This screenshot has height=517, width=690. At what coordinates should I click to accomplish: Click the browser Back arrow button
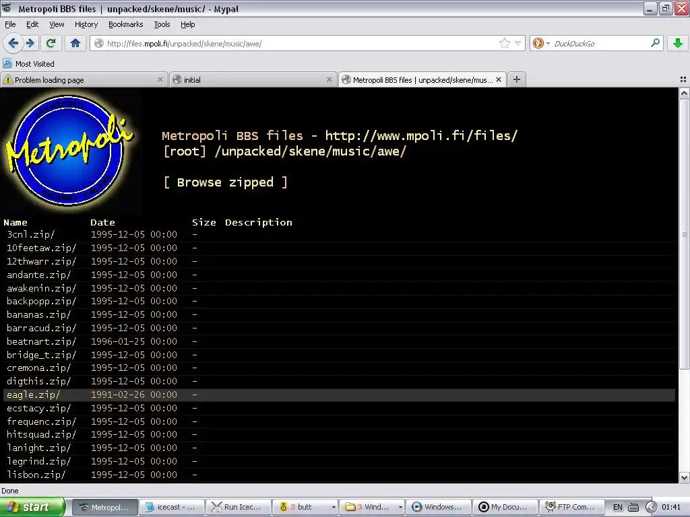point(13,43)
